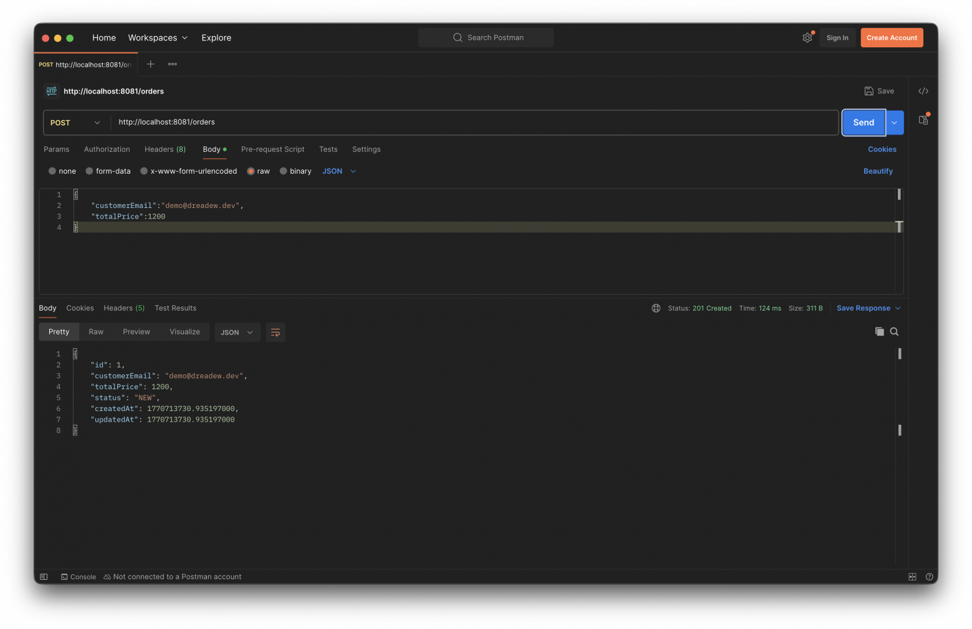The height and width of the screenshot is (629, 972).
Task: Open the Test Results response tab
Action: tap(176, 308)
